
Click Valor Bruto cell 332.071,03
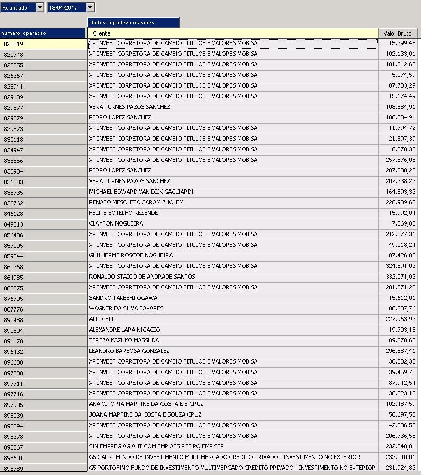[x=398, y=277]
